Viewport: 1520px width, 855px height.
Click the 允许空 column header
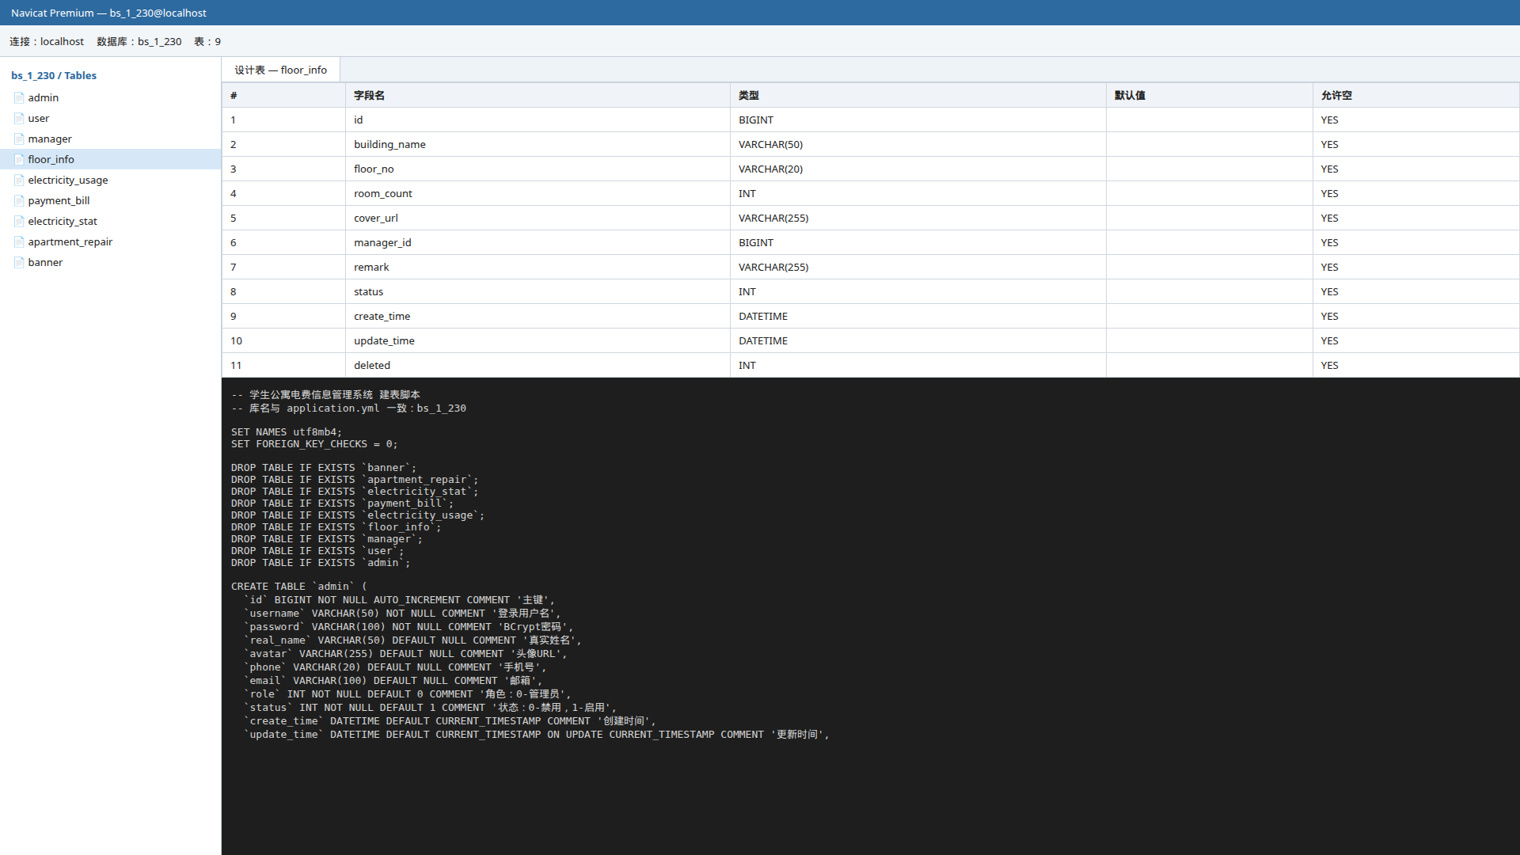1415,95
